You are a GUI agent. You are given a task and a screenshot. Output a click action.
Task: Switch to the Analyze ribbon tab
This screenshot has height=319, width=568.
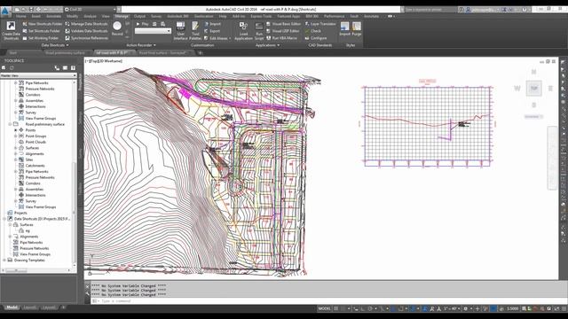90,16
